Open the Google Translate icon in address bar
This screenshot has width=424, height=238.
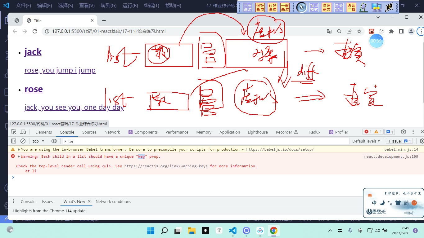(329, 31)
